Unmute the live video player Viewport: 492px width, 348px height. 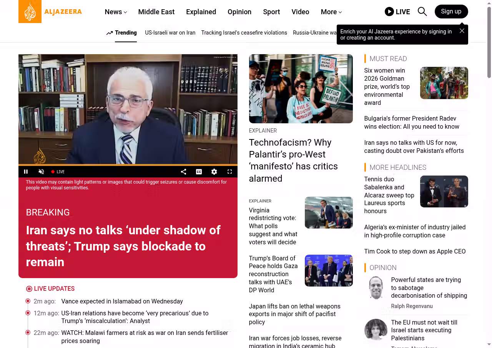[42, 172]
